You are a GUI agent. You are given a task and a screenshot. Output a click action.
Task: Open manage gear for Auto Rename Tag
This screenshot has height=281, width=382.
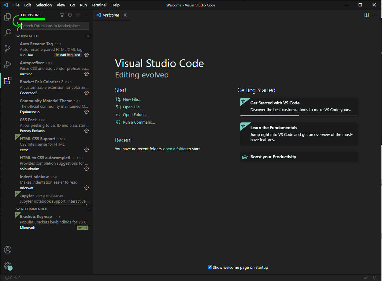point(87,55)
